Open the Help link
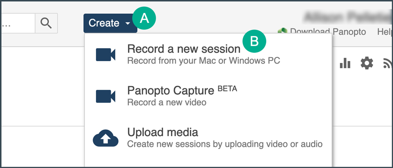This screenshot has height=168, width=393. tap(385, 31)
